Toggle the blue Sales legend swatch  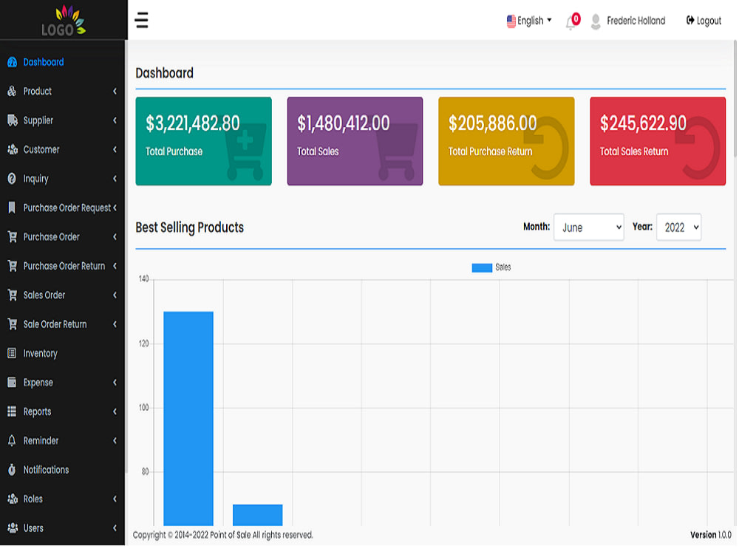pos(482,268)
